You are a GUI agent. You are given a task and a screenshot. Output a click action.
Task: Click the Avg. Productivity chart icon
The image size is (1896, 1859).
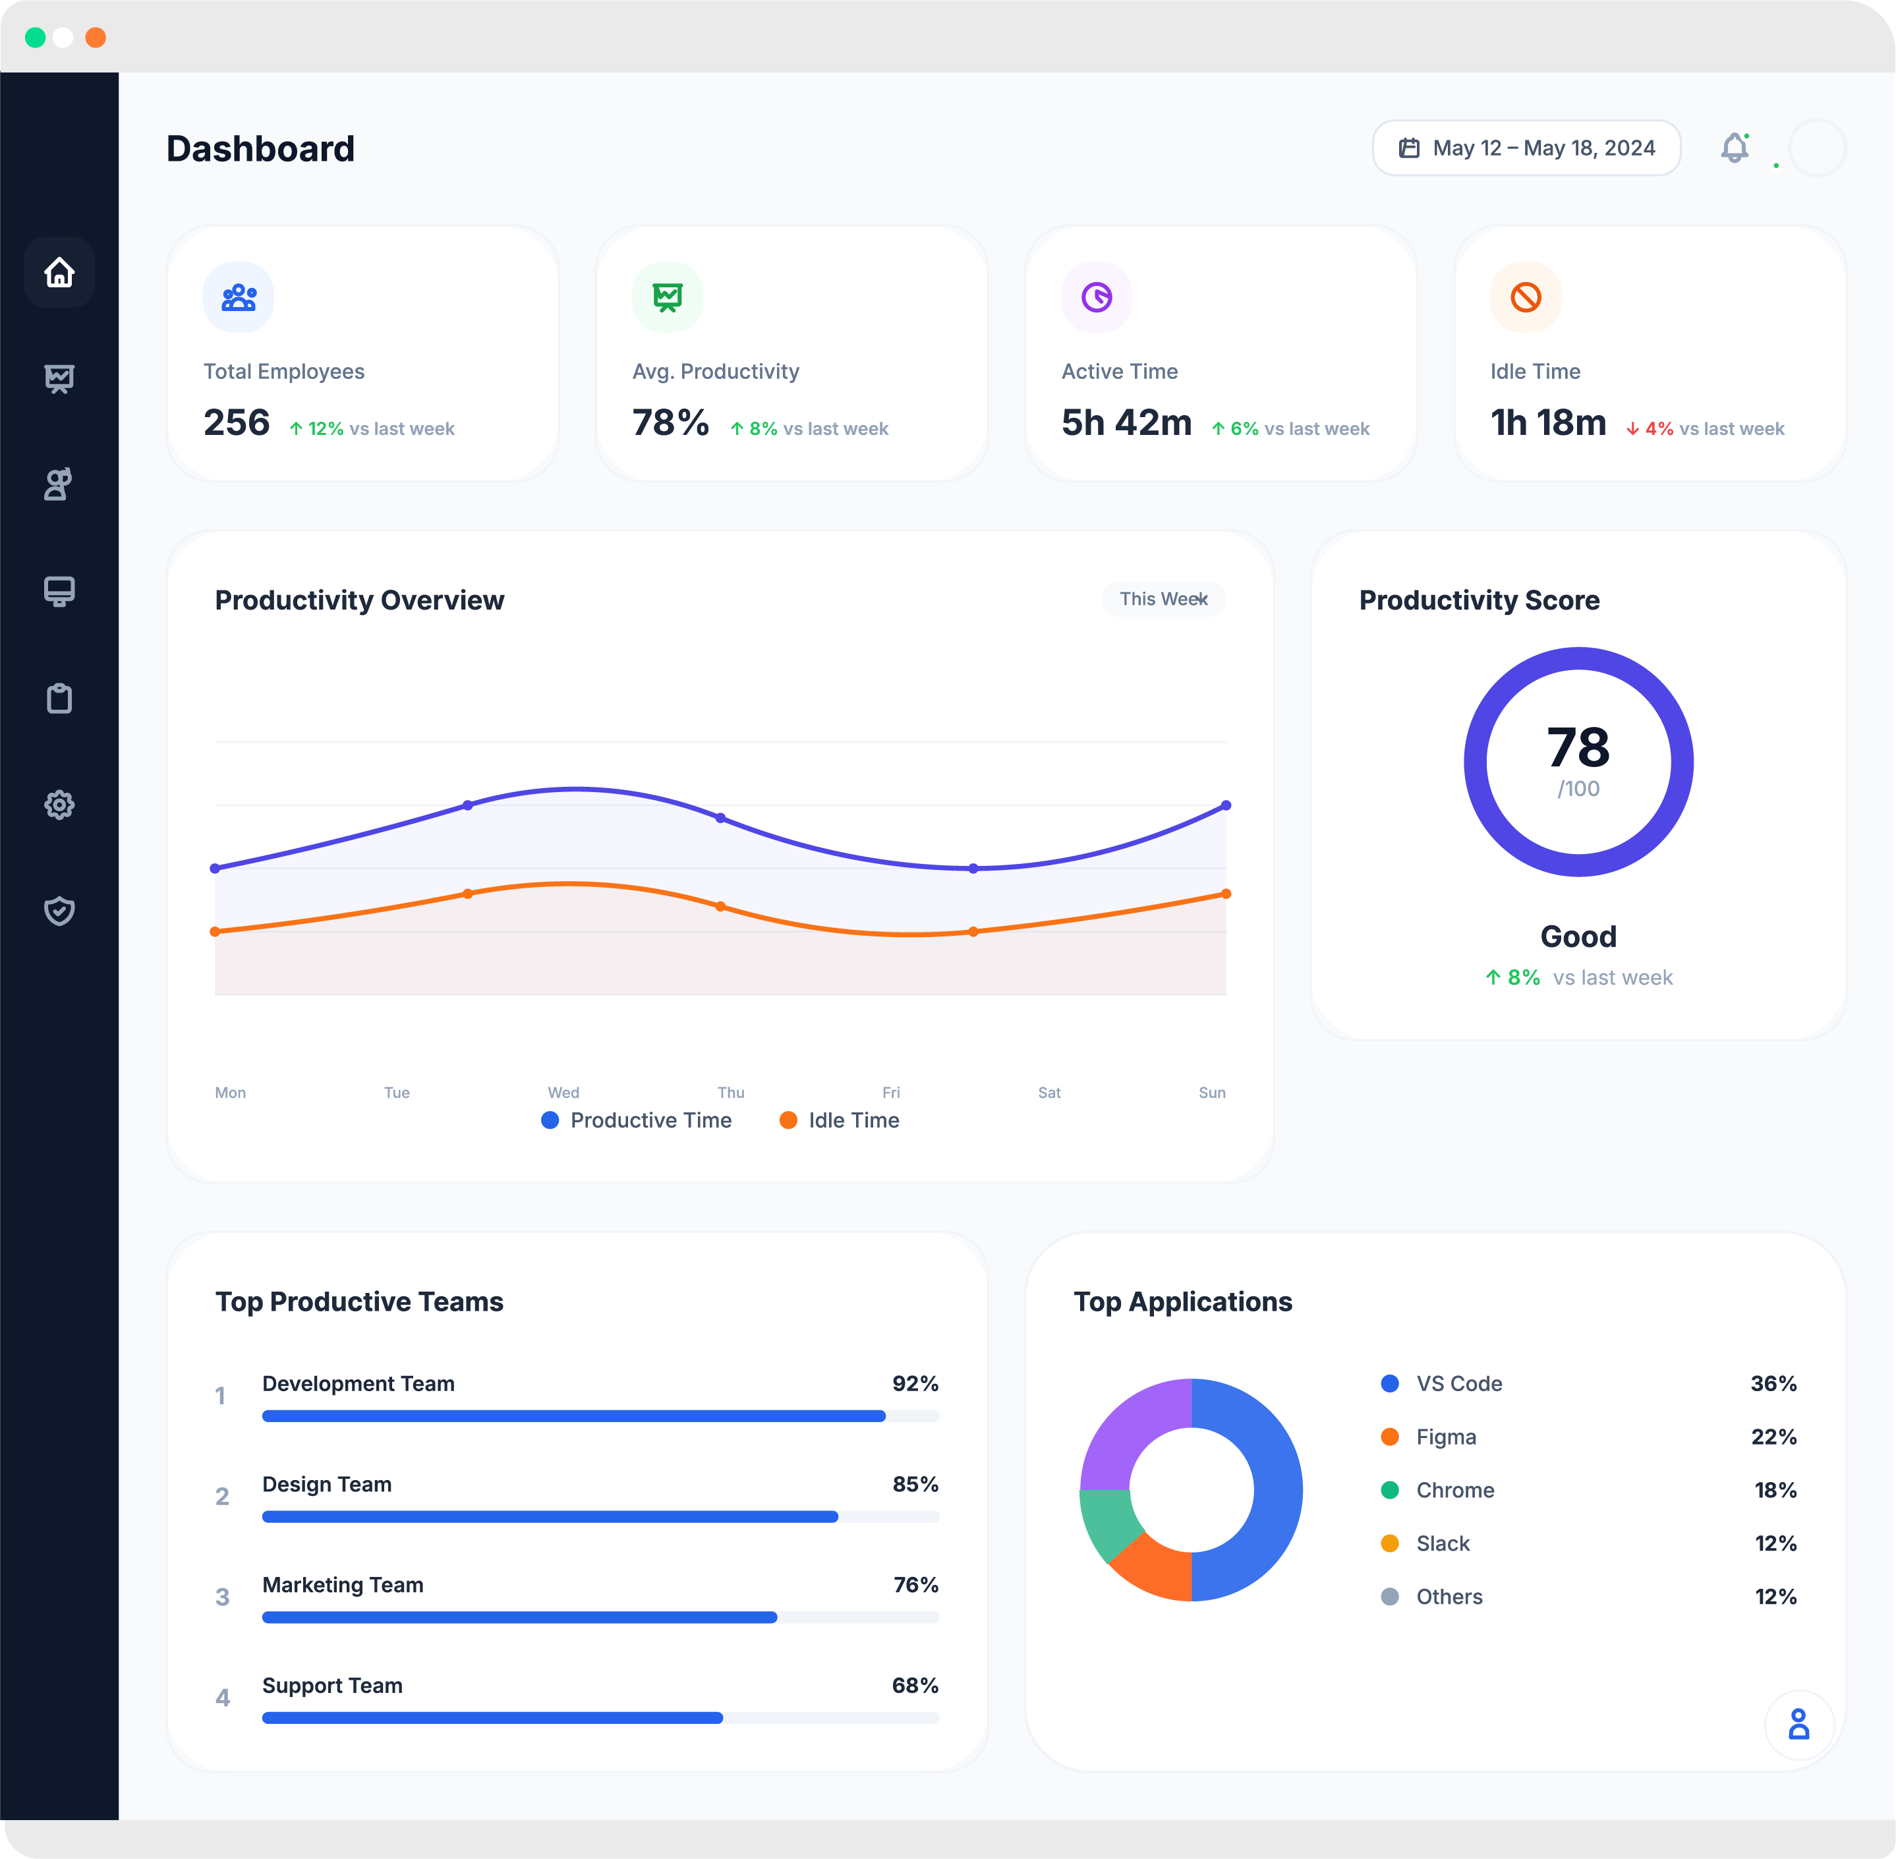668,297
